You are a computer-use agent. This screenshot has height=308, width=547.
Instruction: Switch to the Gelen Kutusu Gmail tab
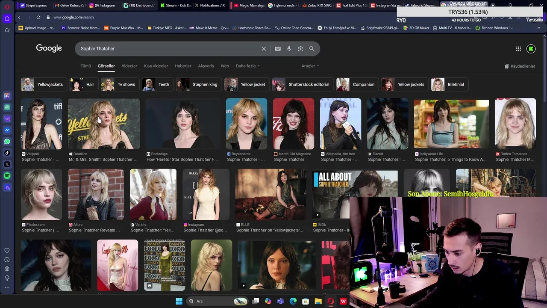[70, 5]
